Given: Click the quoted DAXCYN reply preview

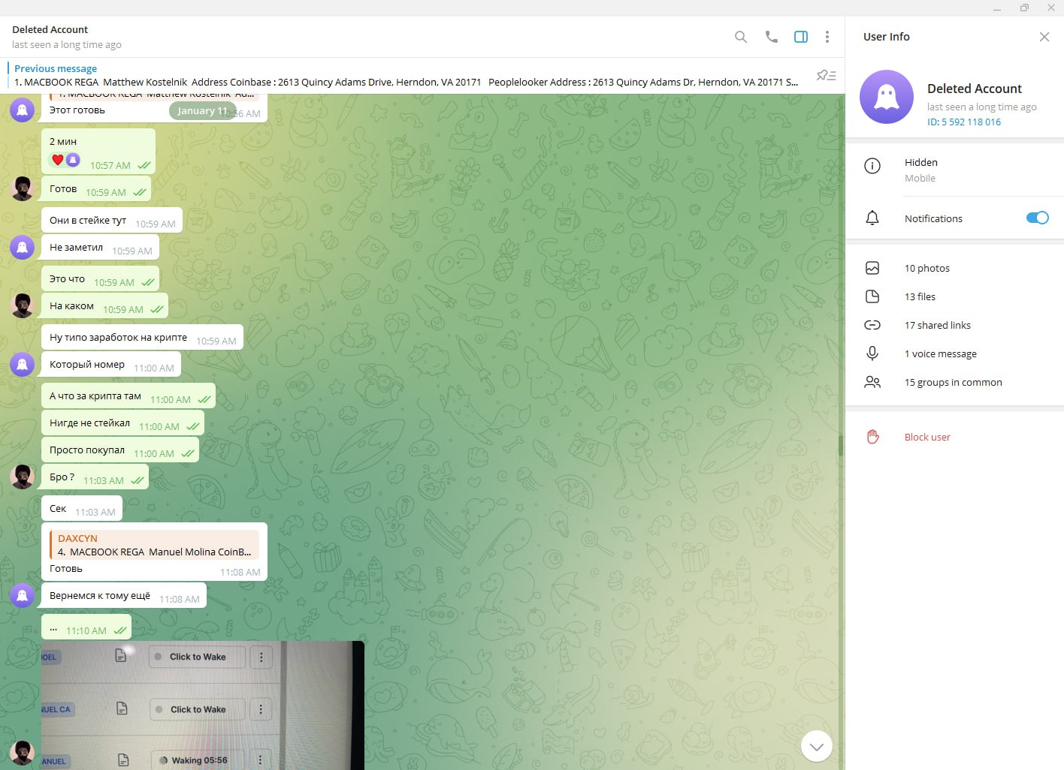Looking at the screenshot, I should [154, 545].
